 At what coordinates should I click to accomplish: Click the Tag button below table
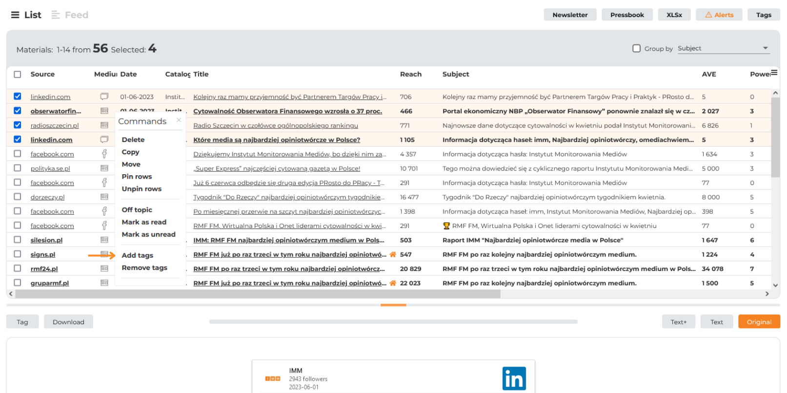[x=22, y=322]
